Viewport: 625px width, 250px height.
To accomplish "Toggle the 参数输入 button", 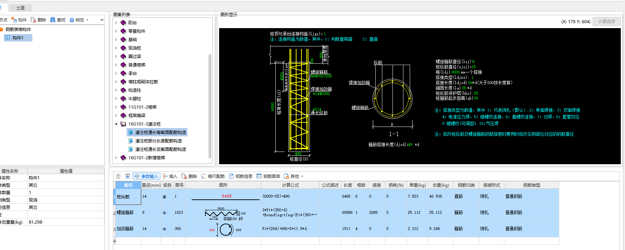I will pyautogui.click(x=146, y=176).
